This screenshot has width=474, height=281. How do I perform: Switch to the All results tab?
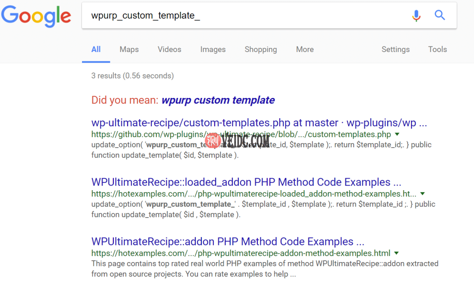96,49
